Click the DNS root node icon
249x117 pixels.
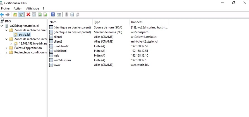[2, 21]
